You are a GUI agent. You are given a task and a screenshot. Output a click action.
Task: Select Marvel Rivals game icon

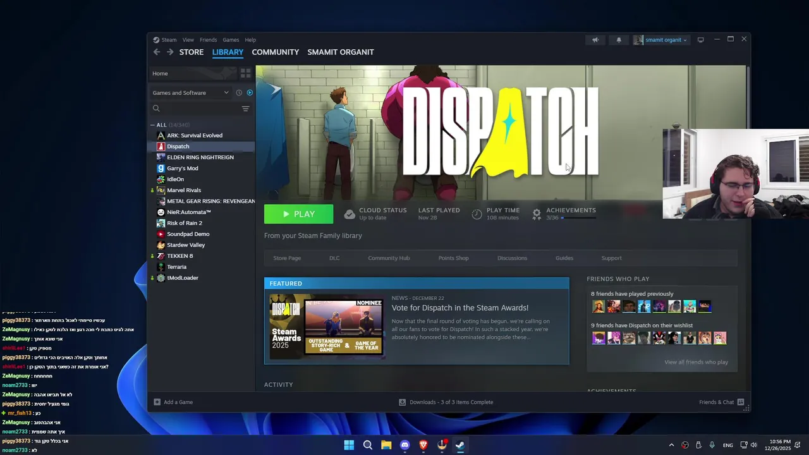[x=161, y=190]
